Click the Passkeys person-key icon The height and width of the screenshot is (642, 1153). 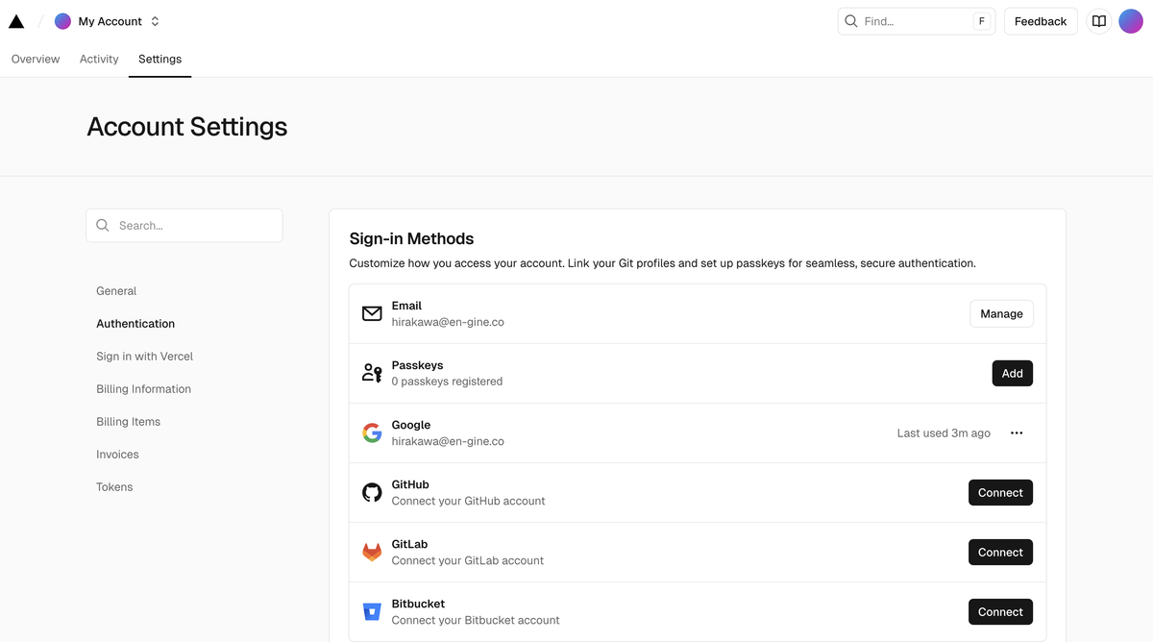pos(372,374)
